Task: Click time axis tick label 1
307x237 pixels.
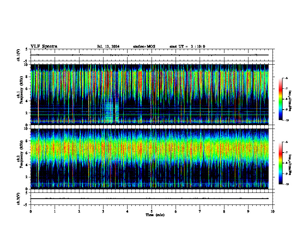Action: (x=55, y=211)
